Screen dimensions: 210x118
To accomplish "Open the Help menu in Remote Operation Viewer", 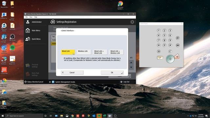I will point(36,17).
